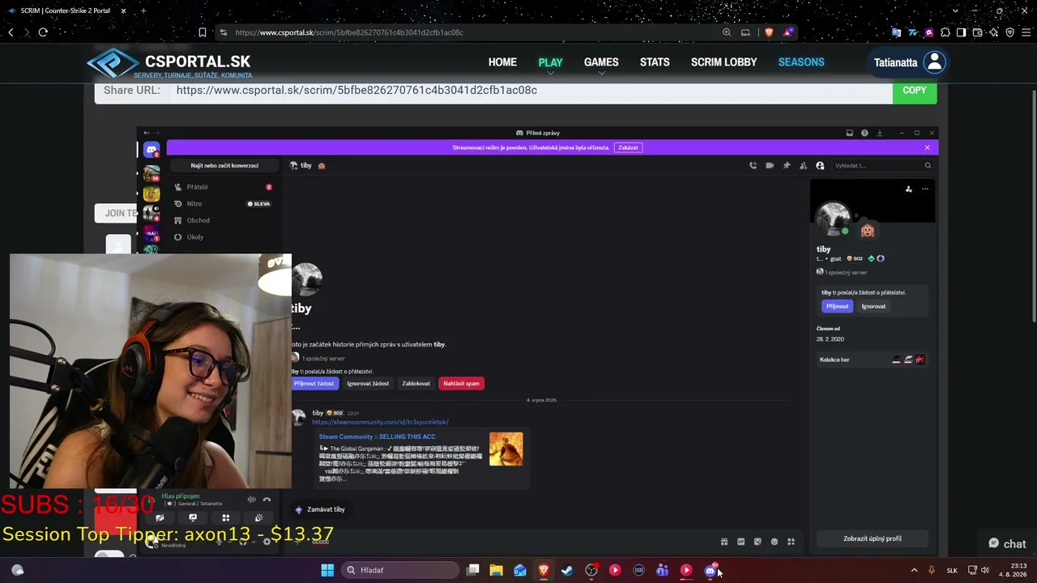The image size is (1037, 583).
Task: Open Steam from the taskbar
Action: (567, 570)
